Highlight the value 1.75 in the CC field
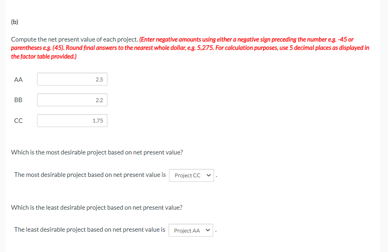Viewport: 388px width, 252px height. [x=97, y=120]
